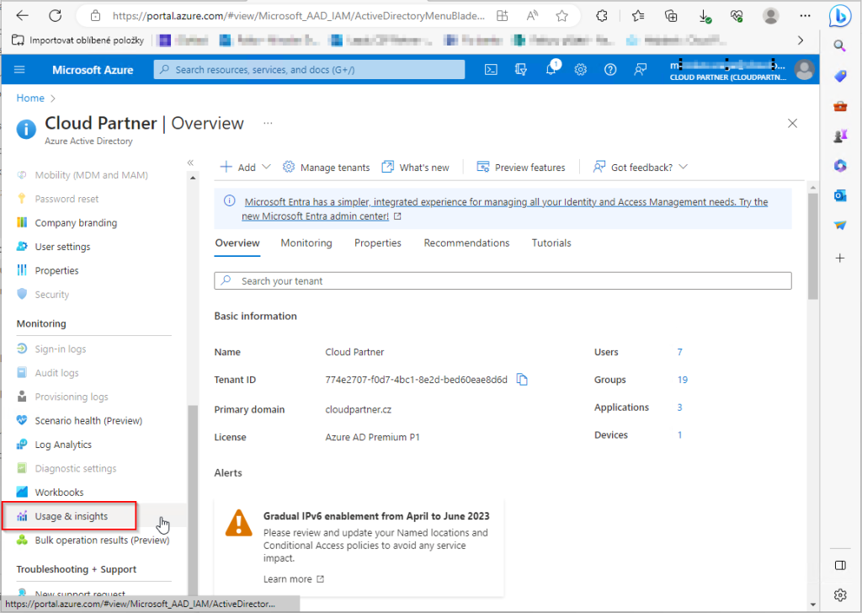The image size is (862, 613).
Task: Open Importovat oblíbené položky favorites item
Action: coord(78,40)
